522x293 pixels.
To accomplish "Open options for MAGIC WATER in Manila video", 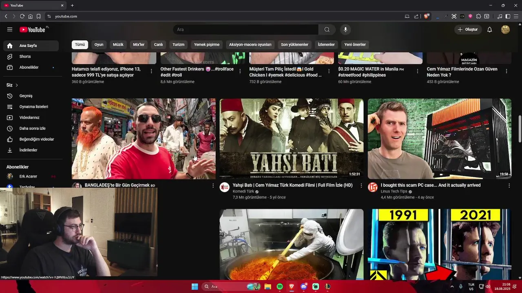I will coord(418,71).
